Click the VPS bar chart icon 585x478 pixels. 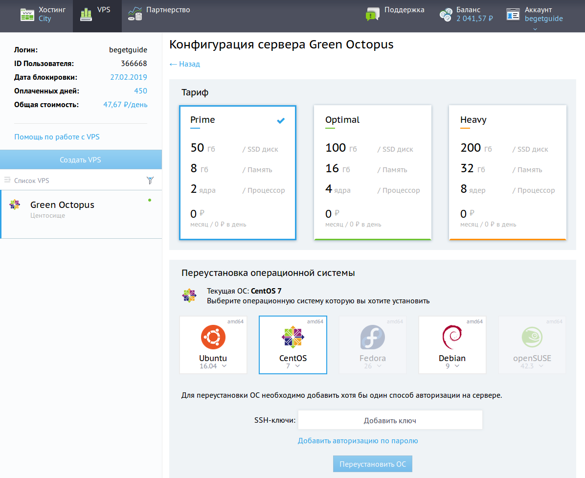coord(86,14)
